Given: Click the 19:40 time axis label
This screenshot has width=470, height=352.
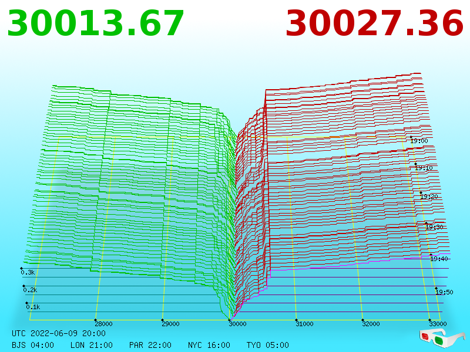Looking at the screenshot, I should tap(439, 259).
